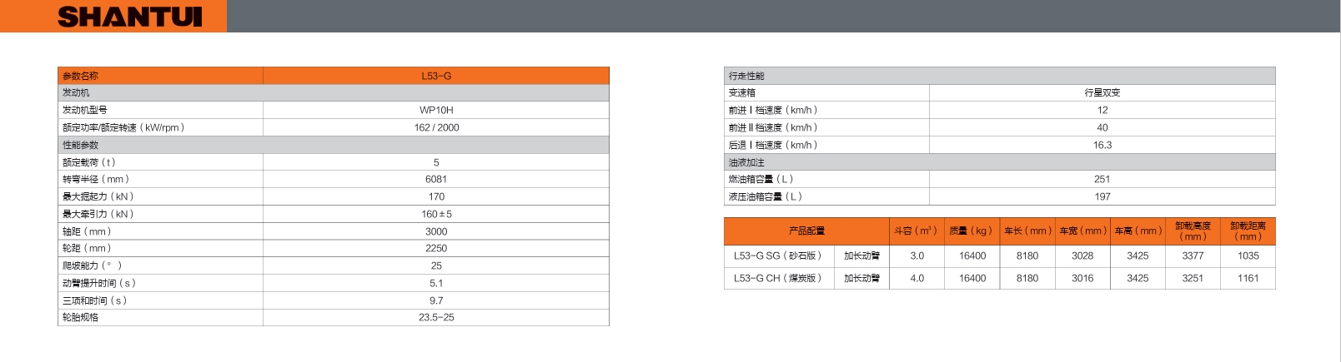Click the '行走性能' section heading
The image size is (1341, 362).
1000,76
